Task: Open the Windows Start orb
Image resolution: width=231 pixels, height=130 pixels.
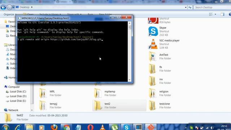Action: click(x=5, y=127)
